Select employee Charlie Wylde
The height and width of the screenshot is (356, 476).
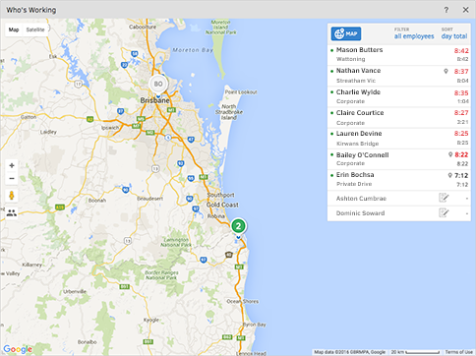(x=399, y=96)
